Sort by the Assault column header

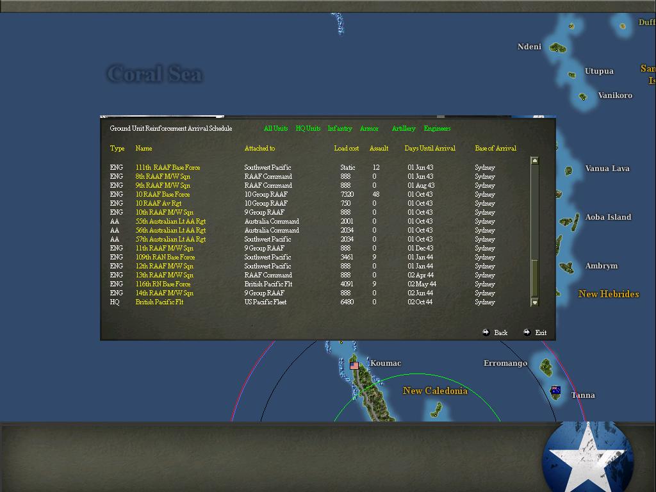click(x=379, y=148)
